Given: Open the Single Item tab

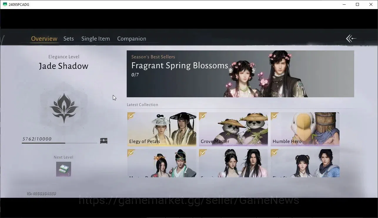Looking at the screenshot, I should (96, 39).
